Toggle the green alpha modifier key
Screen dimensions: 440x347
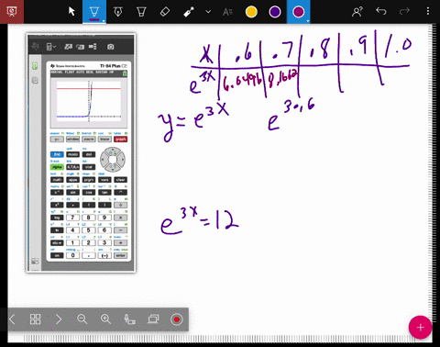point(57,167)
